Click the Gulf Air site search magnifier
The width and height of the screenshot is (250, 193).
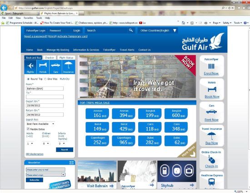point(131,30)
